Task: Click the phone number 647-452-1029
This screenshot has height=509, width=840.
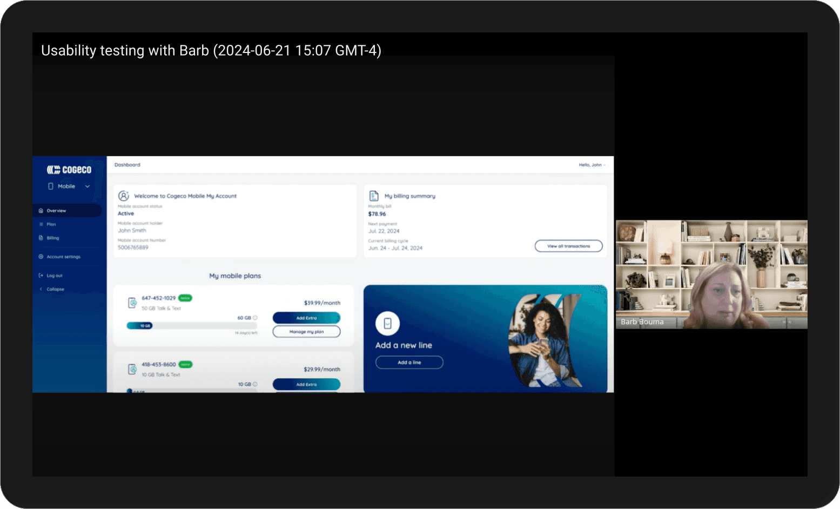Action: click(x=159, y=298)
